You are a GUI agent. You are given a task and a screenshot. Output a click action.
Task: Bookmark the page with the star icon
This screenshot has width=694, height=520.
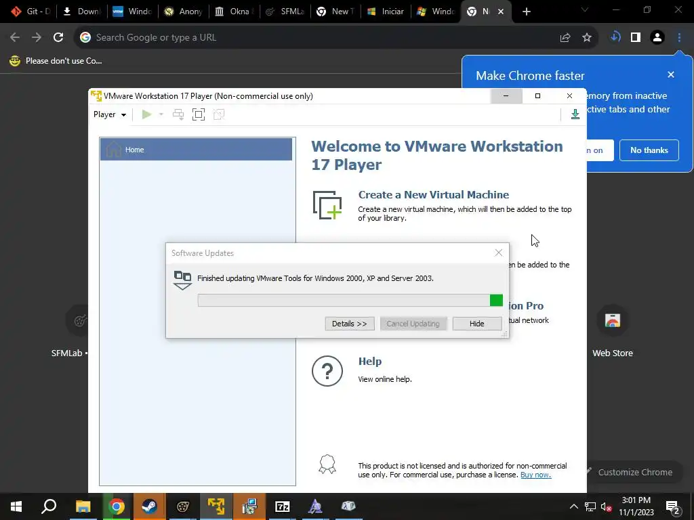coord(587,38)
